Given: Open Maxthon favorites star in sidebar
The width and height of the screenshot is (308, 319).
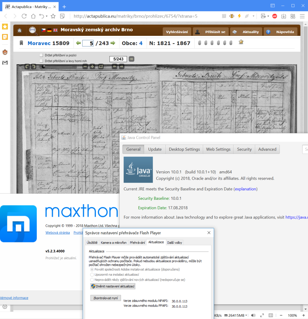Looking at the screenshot, I should 5,27.
